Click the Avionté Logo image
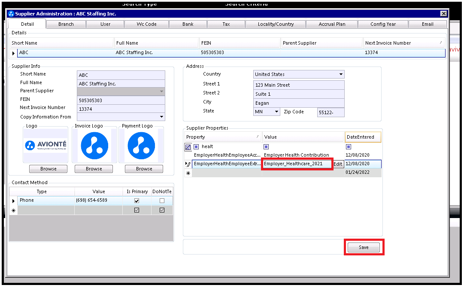 click(45, 145)
